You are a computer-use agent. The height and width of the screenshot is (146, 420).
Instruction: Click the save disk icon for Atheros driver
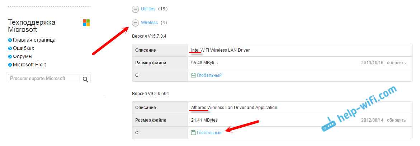coord(193,133)
